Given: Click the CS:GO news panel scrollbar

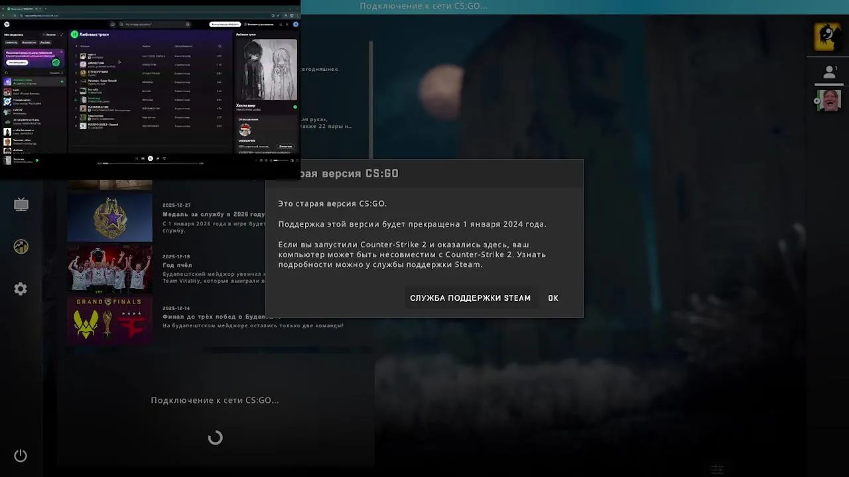Looking at the screenshot, I should (371, 99).
